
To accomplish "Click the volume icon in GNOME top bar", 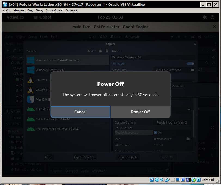I will point(205,17).
